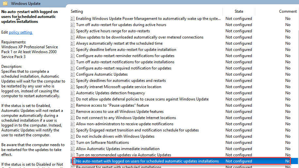
Task: Click Not configured state of Configure Automatic Updates
Action: (x=239, y=74)
